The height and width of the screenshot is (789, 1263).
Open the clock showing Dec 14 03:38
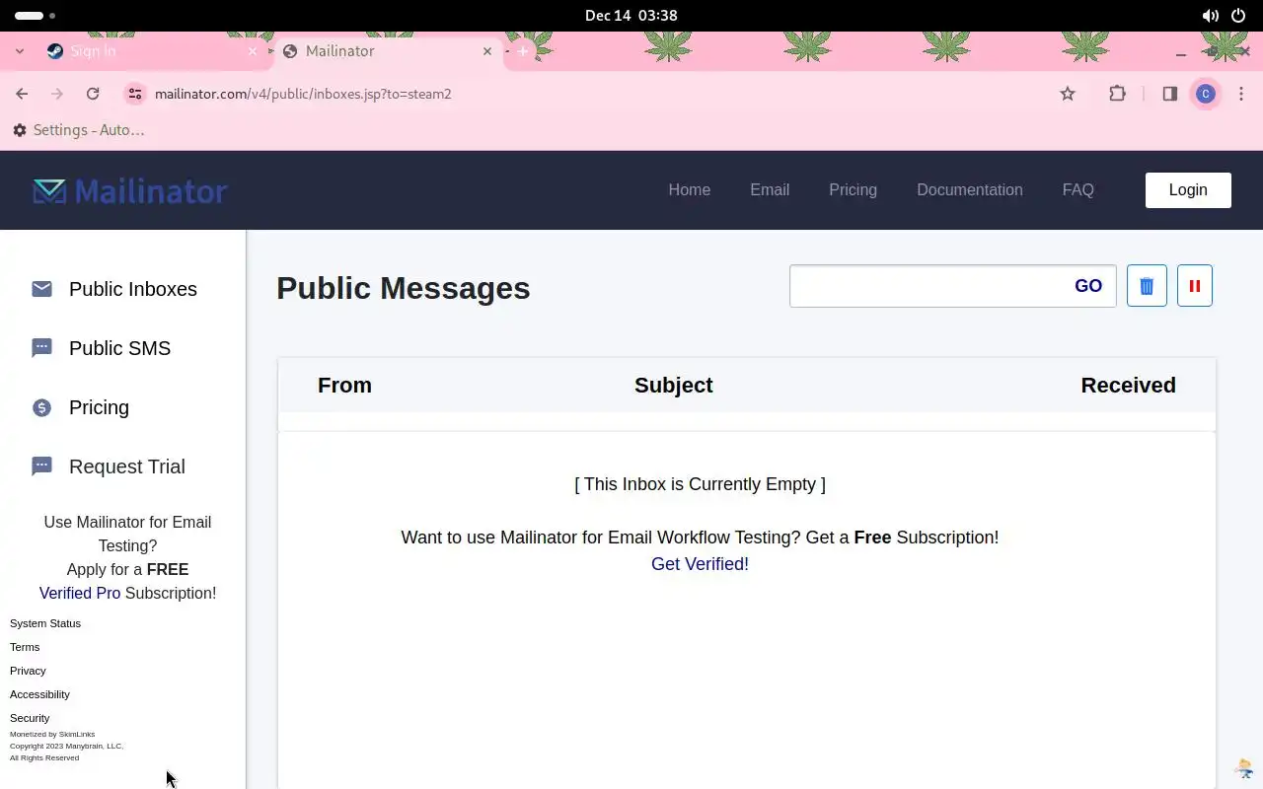631,16
